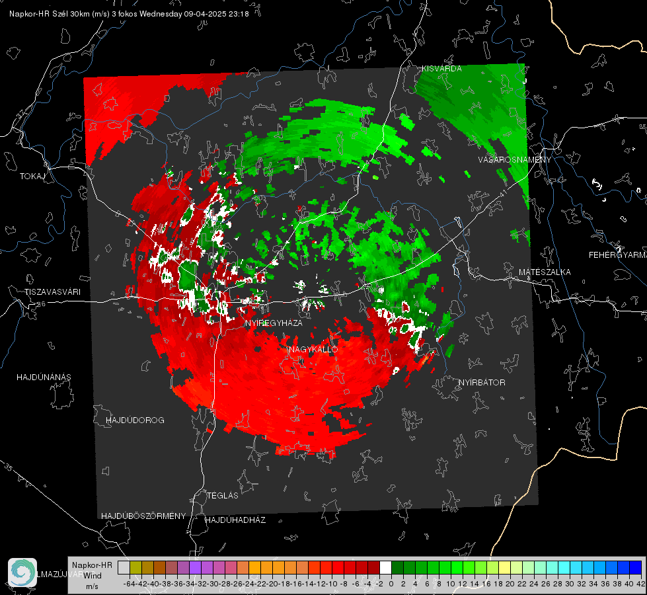This screenshot has height=595, width=647.
Task: Click the HAJDÚBÖSZÖRMÉNY town label
Action: pyautogui.click(x=143, y=516)
